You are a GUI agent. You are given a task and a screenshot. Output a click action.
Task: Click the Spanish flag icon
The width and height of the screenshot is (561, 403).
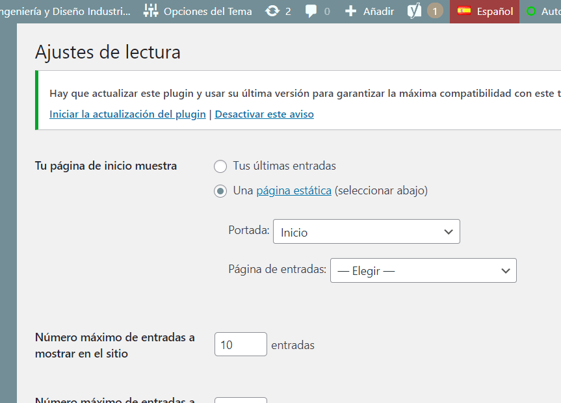tap(463, 11)
